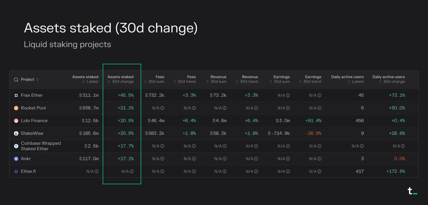Click the search magnifier icon beside Project
Viewport: 428px width, 205px height.
pyautogui.click(x=16, y=79)
